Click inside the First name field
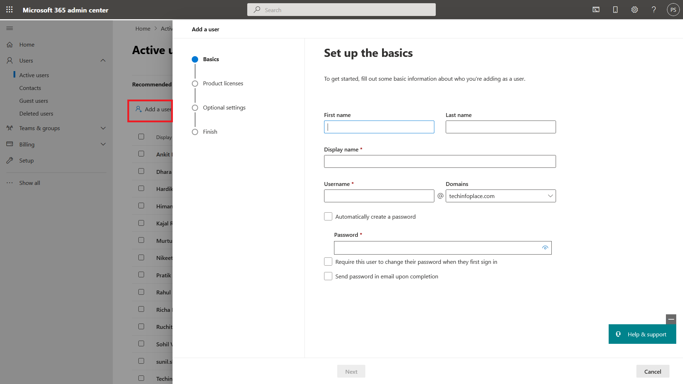 tap(379, 127)
